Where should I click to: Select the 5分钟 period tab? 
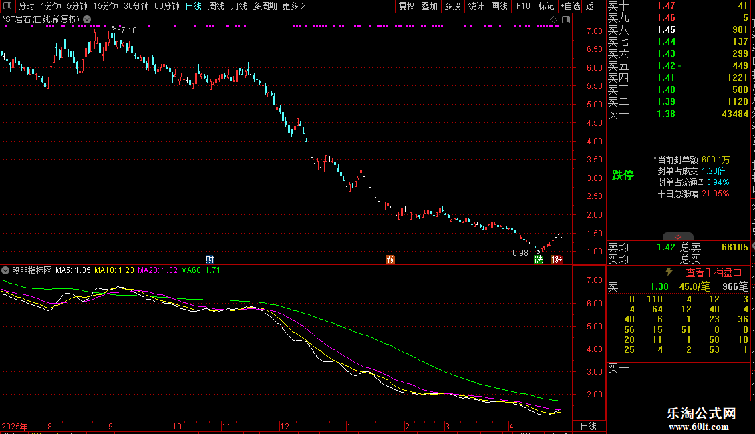[x=77, y=6]
